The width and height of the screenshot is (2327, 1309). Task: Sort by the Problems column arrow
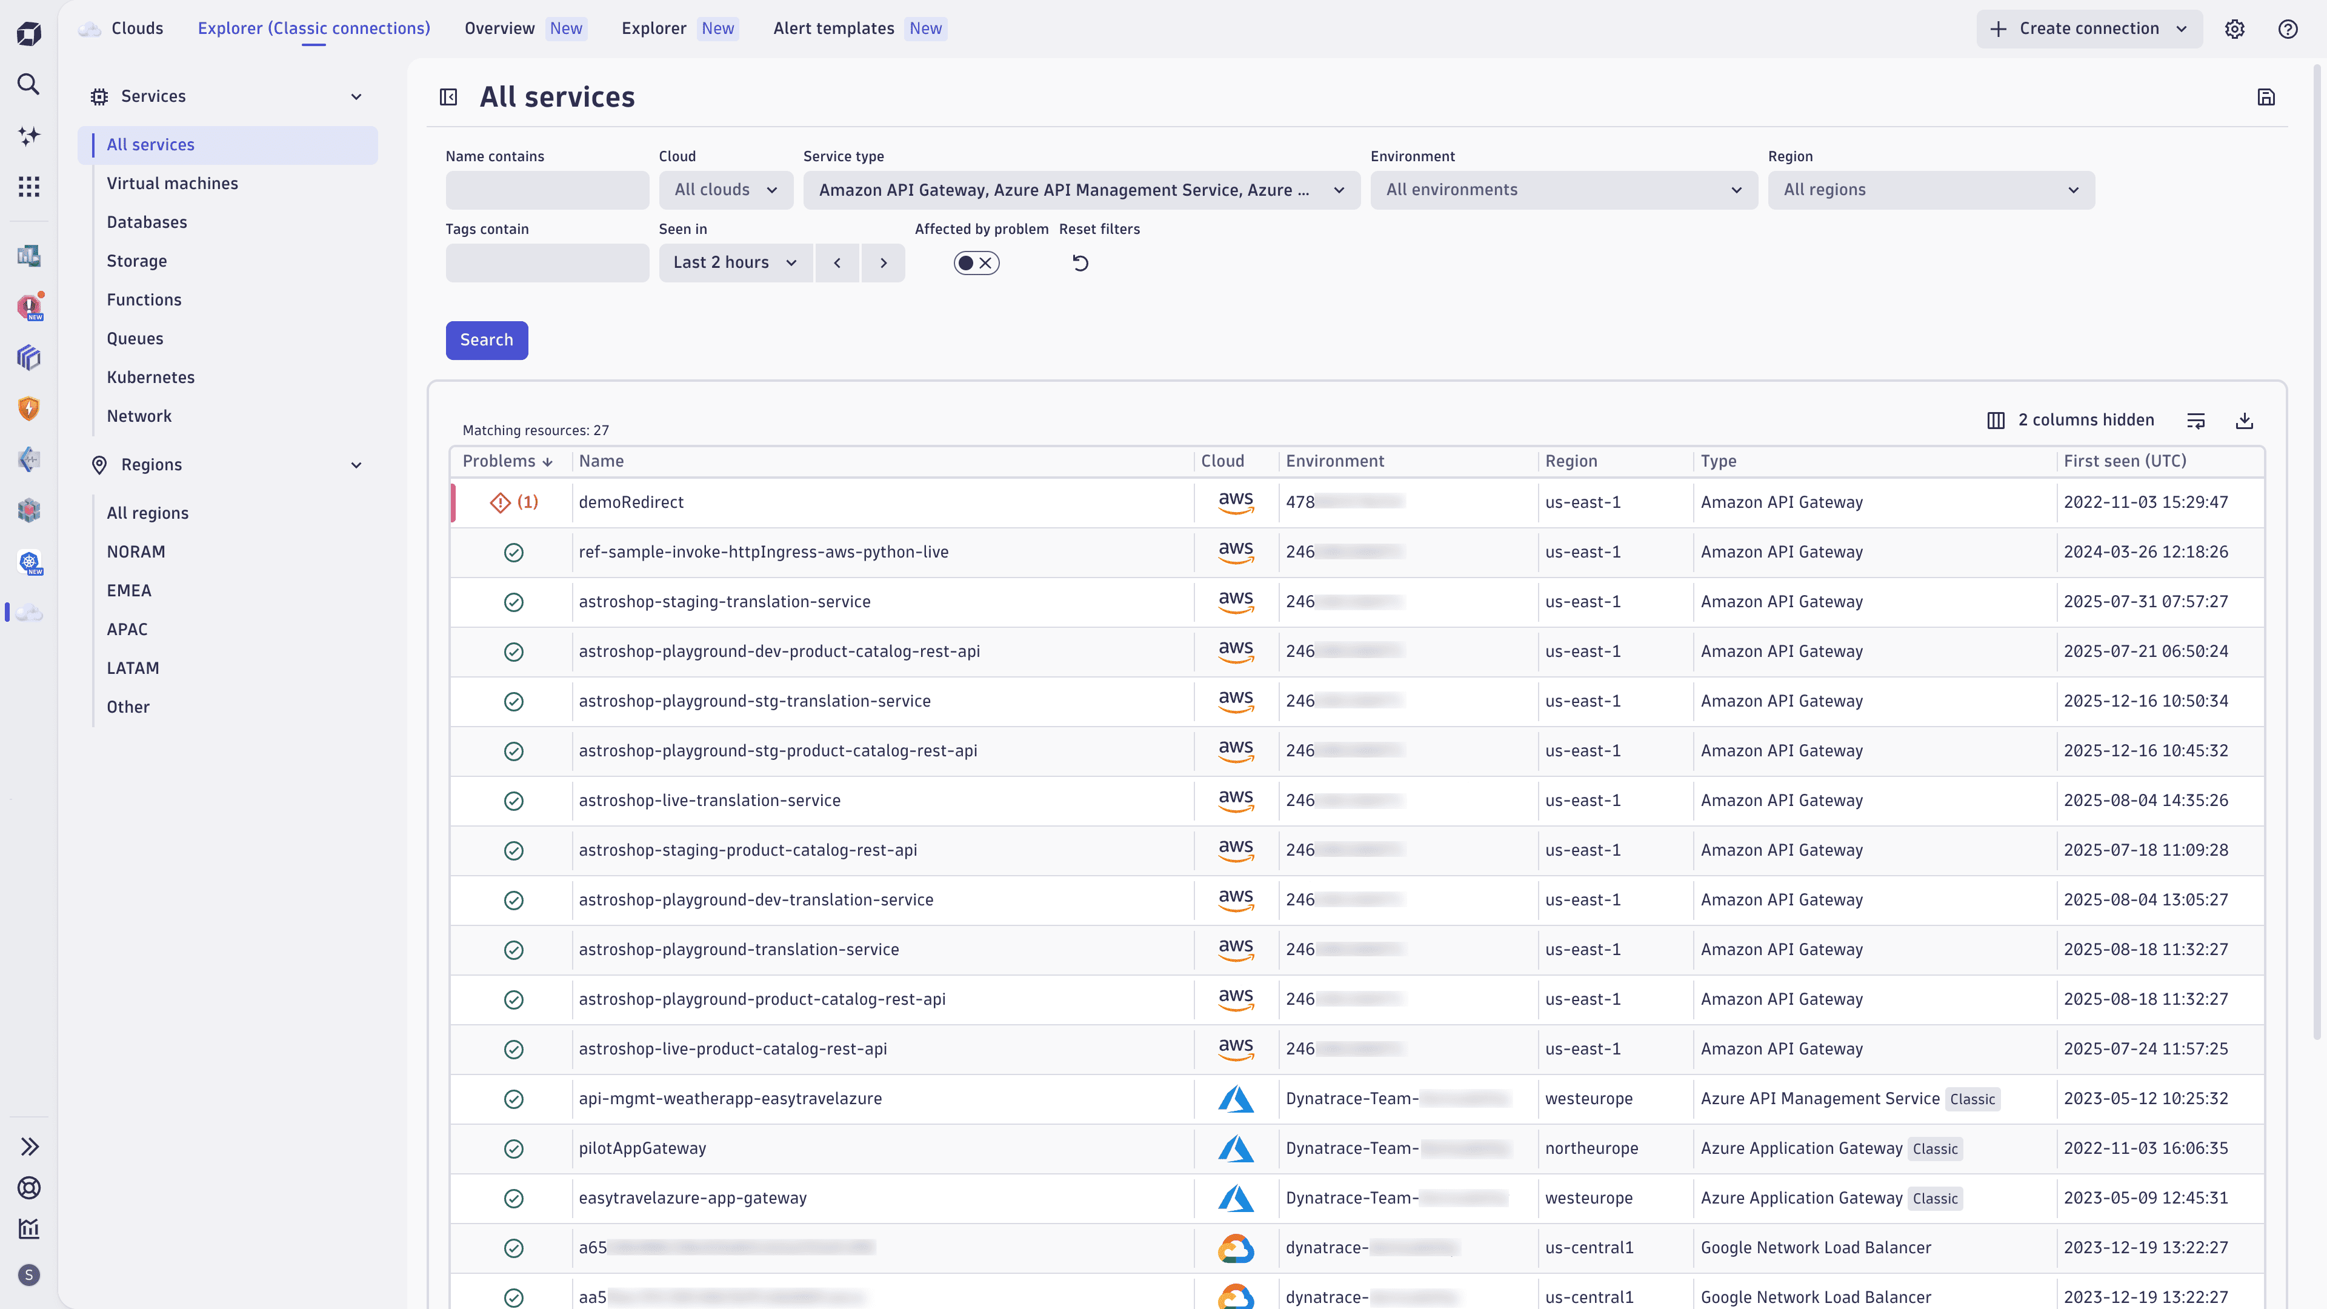click(547, 461)
